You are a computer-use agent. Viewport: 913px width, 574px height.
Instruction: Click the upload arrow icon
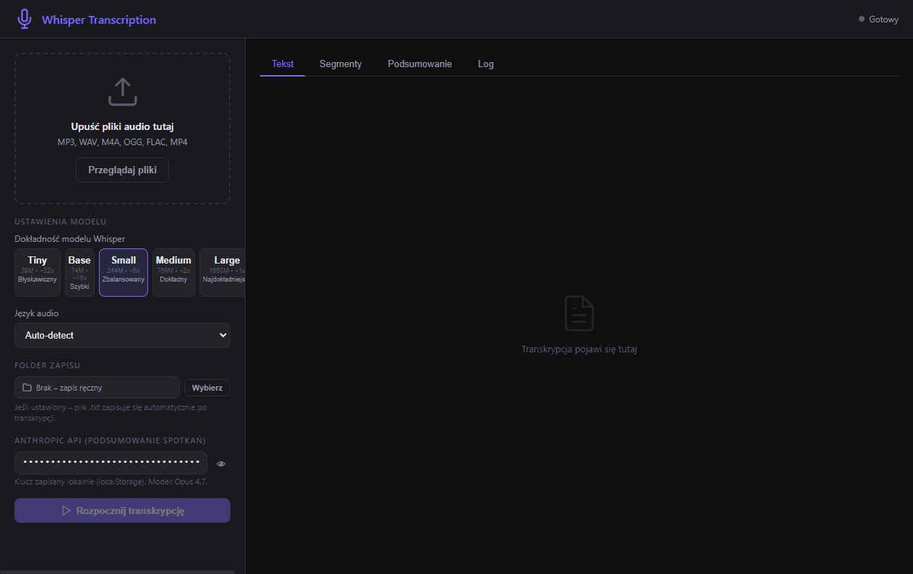pos(123,92)
